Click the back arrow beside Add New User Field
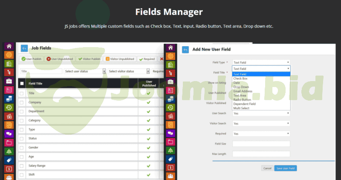Viewport: 341px width, 180px height. [x=185, y=50]
